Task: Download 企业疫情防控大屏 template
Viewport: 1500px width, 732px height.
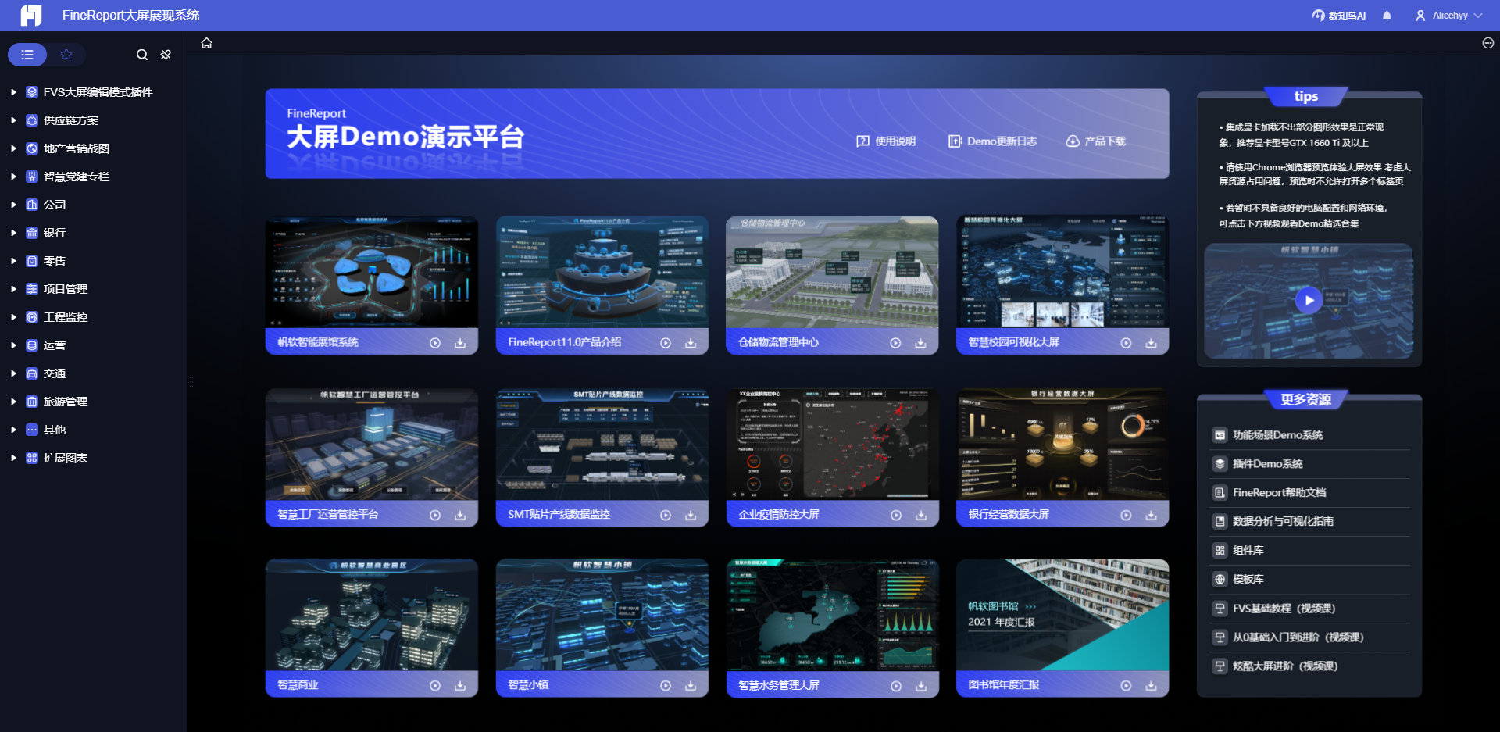Action: [921, 516]
